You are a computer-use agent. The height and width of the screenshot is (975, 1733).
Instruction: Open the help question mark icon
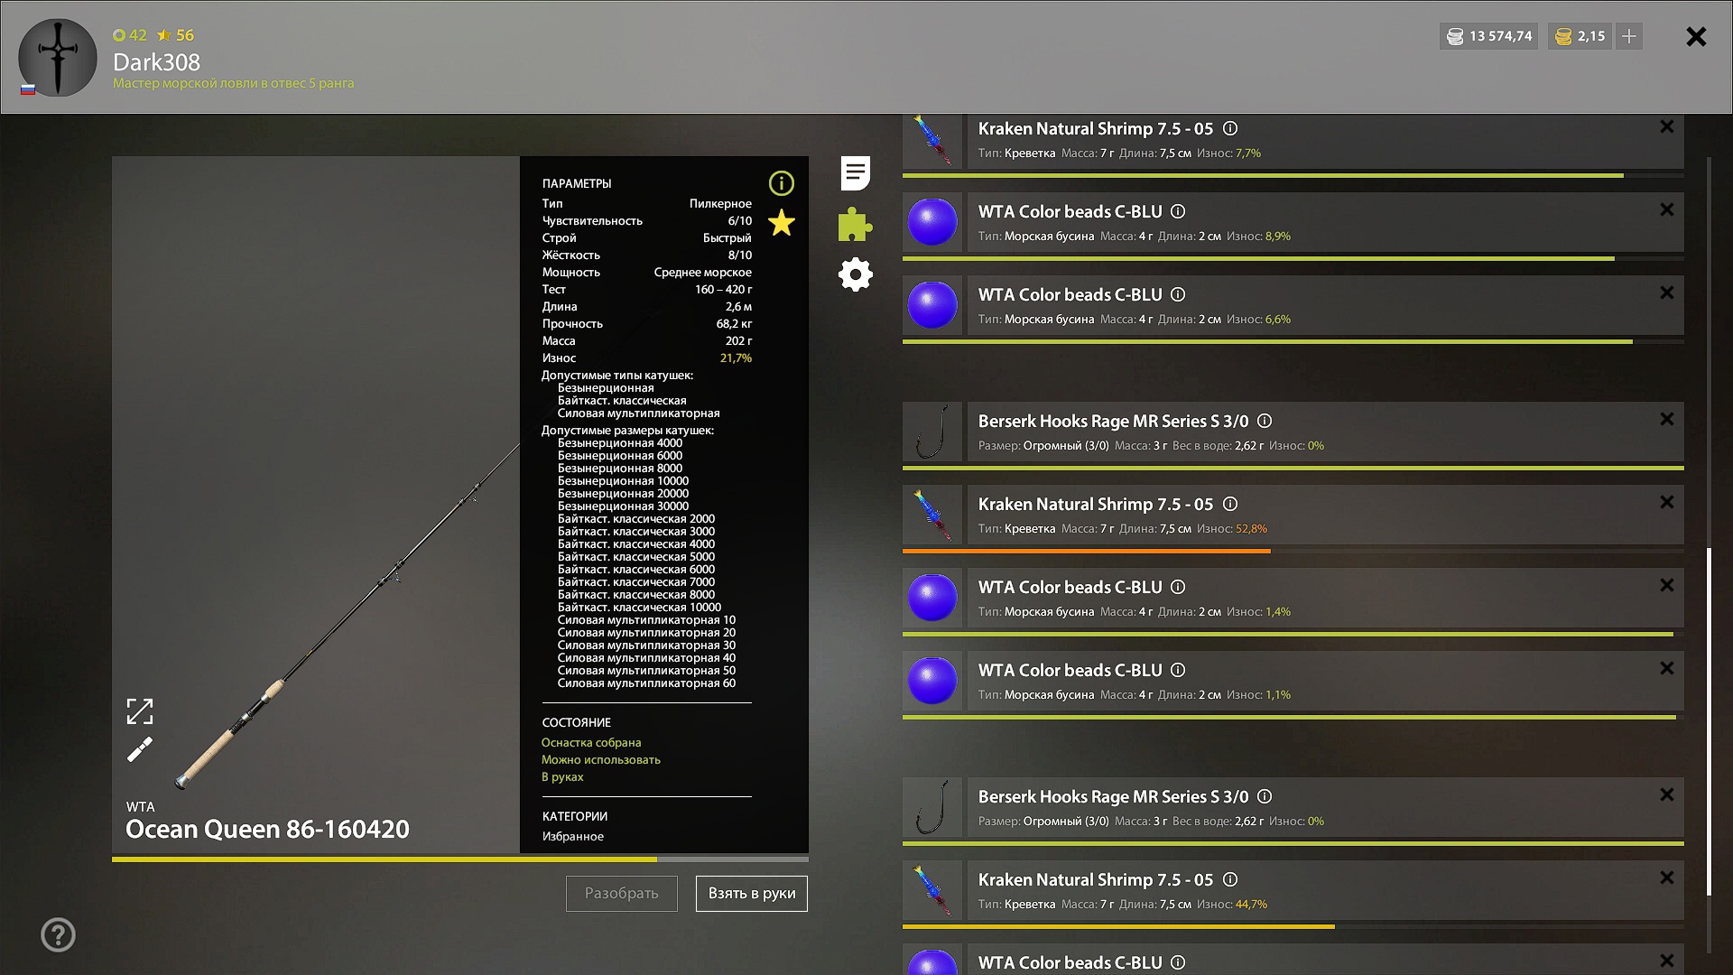tap(58, 934)
